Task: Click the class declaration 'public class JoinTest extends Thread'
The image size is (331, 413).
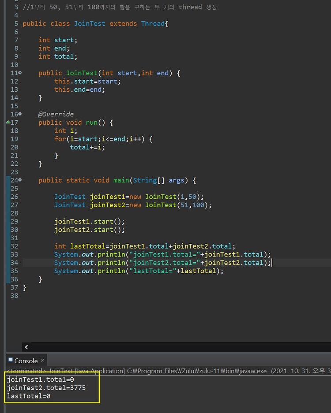Action: [95, 24]
